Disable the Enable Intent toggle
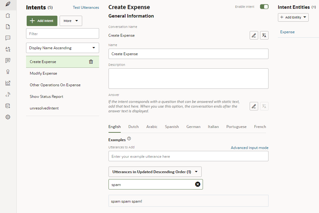 (x=264, y=6)
